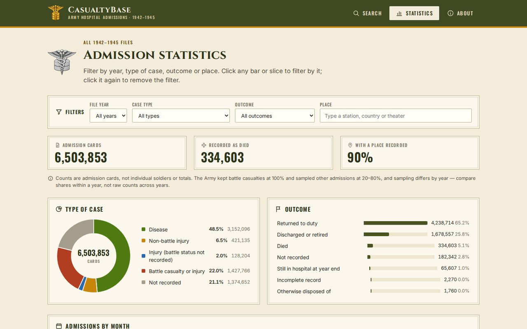The width and height of the screenshot is (527, 329).
Task: Click the search magnifier icon
Action: [x=356, y=13]
